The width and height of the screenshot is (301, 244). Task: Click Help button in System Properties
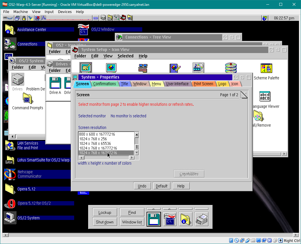tap(181, 186)
